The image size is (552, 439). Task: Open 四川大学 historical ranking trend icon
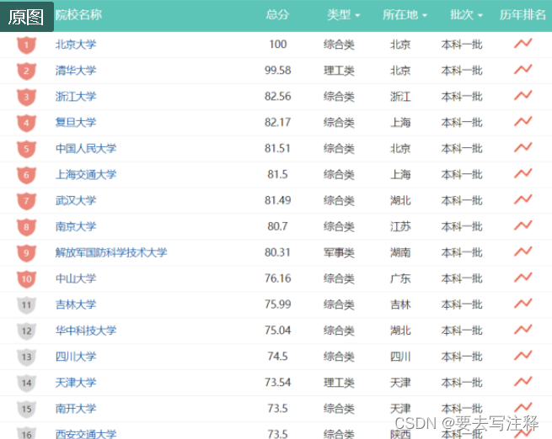click(523, 356)
